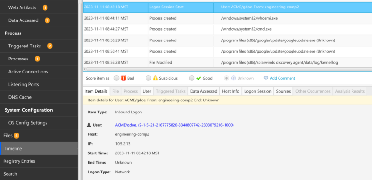
Task: Select Timeline in the sidebar
Action: click(39, 149)
